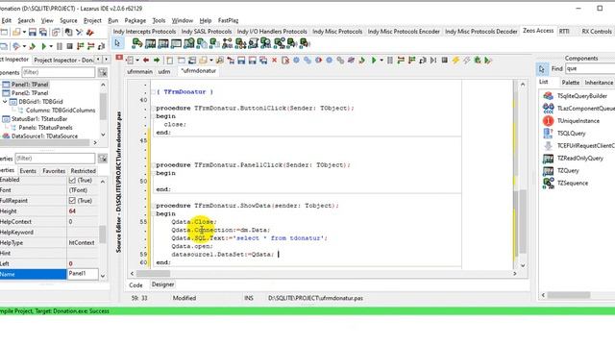Image resolution: width=615 pixels, height=346 pixels.
Task: Click the Components filter input field
Action: point(58,73)
